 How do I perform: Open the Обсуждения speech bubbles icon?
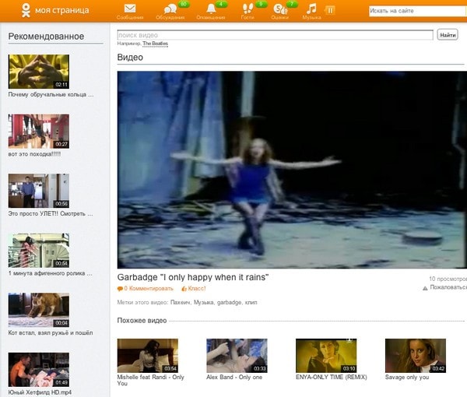click(170, 9)
